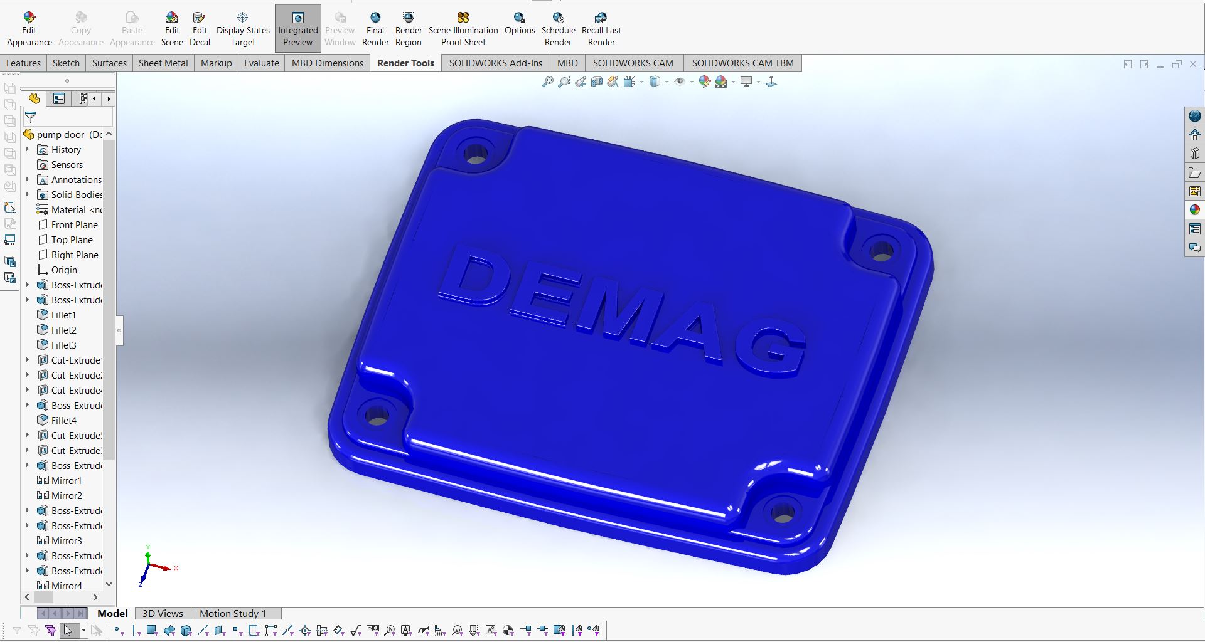1205x642 pixels.
Task: Click the Dynamic Annotation Views icon
Action: click(613, 82)
